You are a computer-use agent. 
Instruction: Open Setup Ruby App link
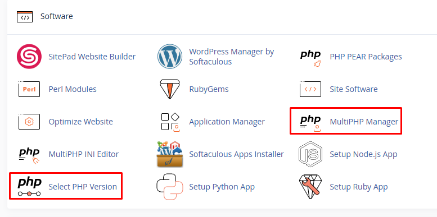point(359,187)
